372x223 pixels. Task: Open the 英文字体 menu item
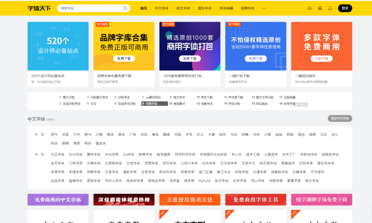183,8
